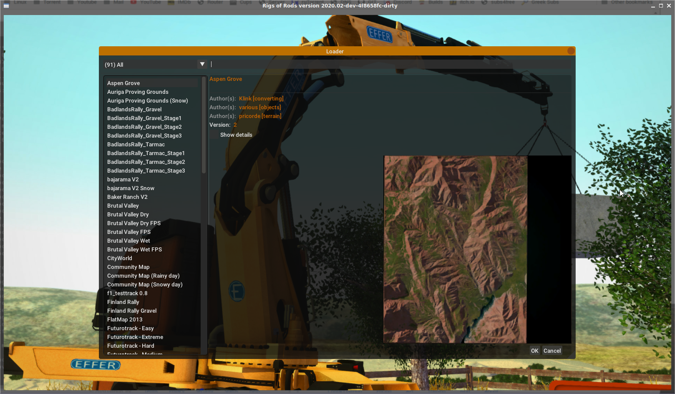This screenshot has width=675, height=394.
Task: Close the Rigs of Rods window
Action: [669, 6]
